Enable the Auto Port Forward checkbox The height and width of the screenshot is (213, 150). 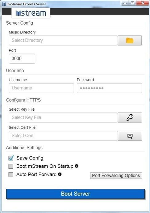[x=11, y=175]
